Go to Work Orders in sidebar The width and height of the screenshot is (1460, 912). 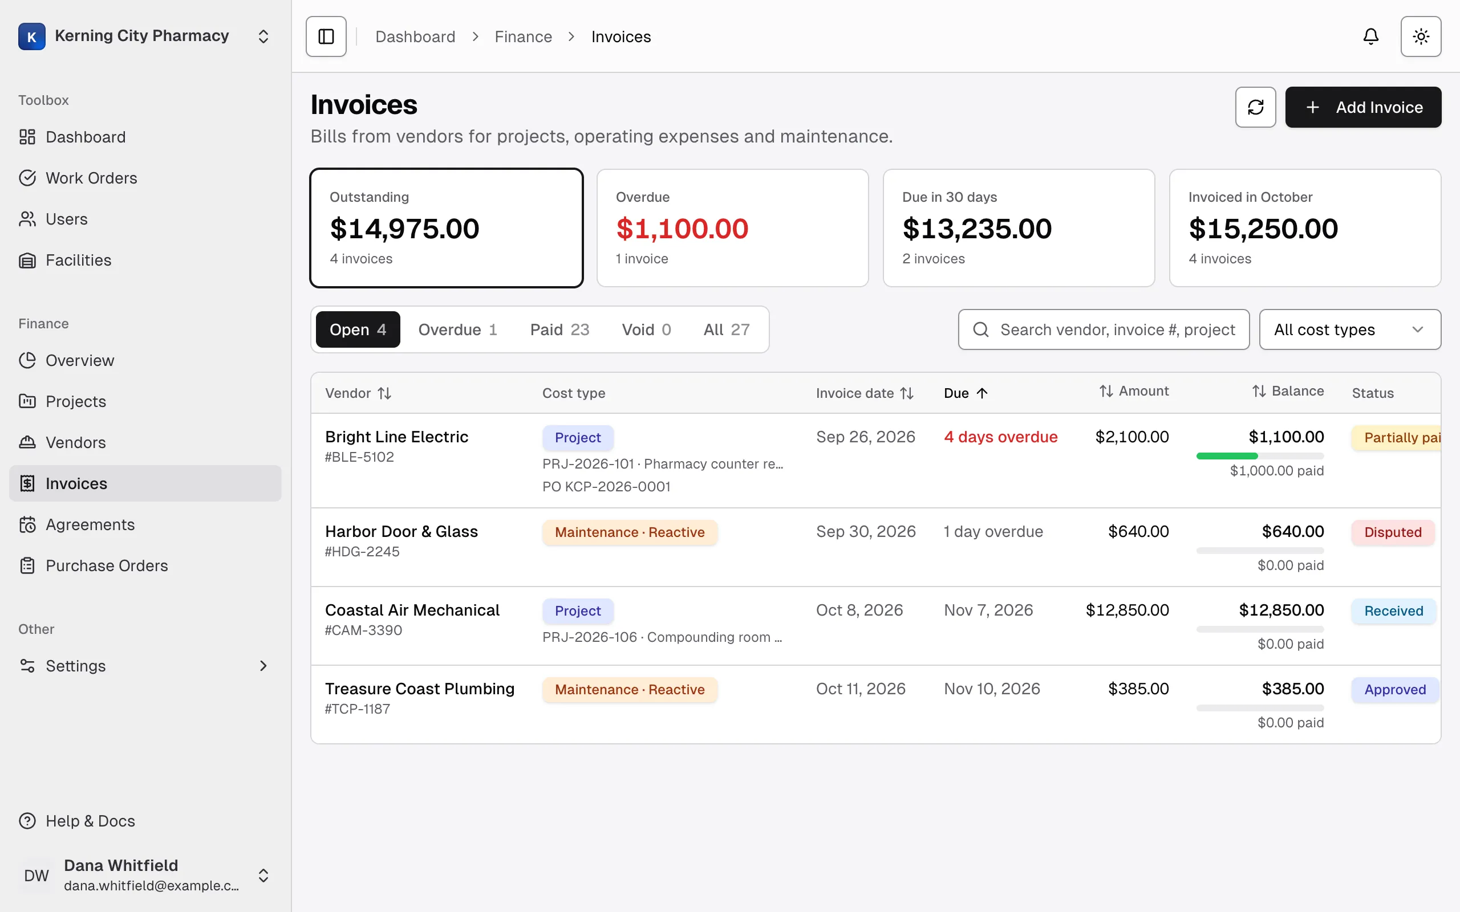145,178
